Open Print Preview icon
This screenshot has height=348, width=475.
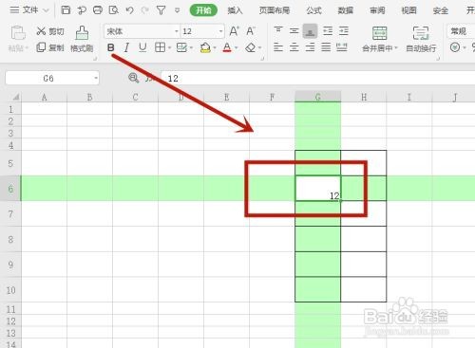[x=113, y=10]
